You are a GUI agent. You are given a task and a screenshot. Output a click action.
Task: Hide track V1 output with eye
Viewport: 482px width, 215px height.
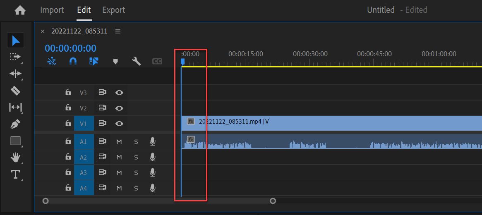(119, 124)
